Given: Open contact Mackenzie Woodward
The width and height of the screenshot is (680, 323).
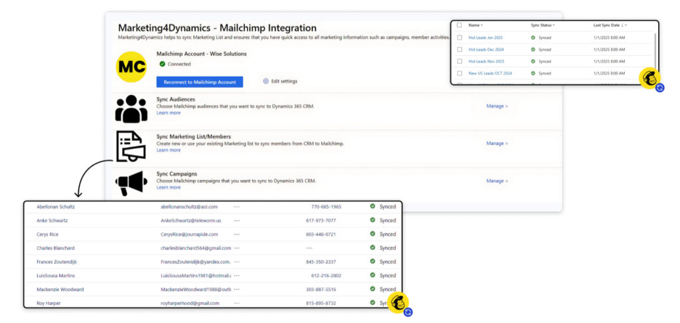Looking at the screenshot, I should [60, 290].
